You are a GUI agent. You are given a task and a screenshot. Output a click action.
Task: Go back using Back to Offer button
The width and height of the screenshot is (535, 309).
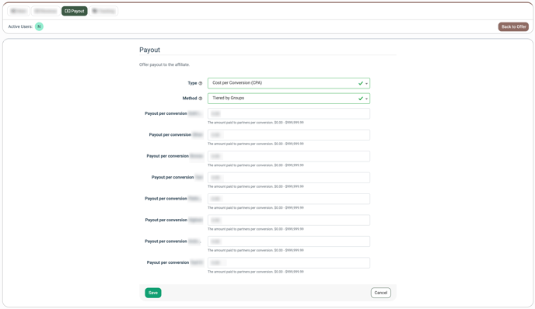[513, 26]
